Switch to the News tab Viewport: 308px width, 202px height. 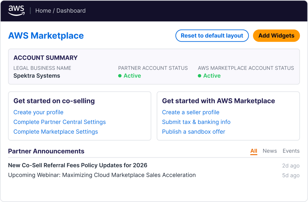270,151
